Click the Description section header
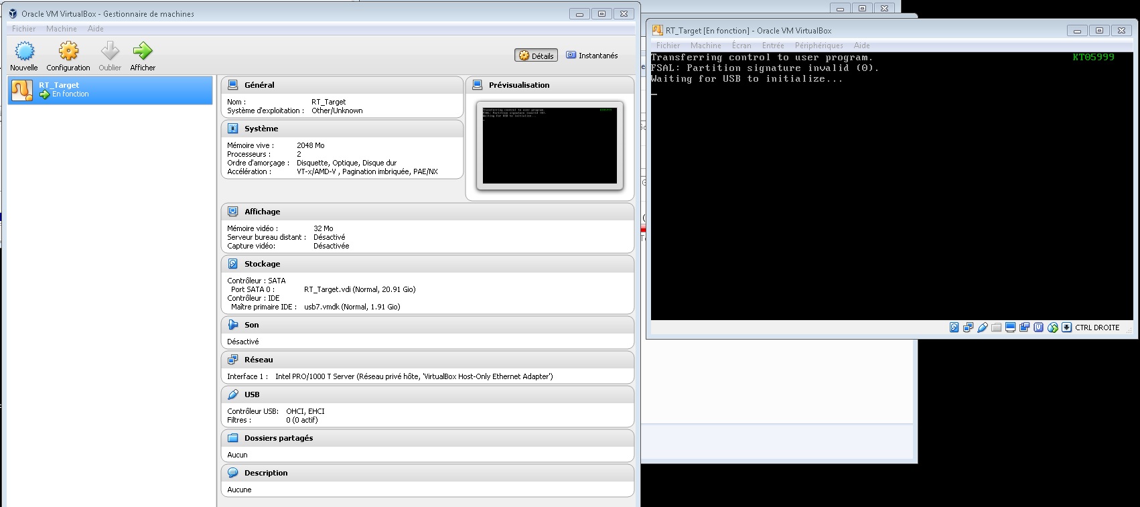Image resolution: width=1140 pixels, height=507 pixels. coord(427,473)
